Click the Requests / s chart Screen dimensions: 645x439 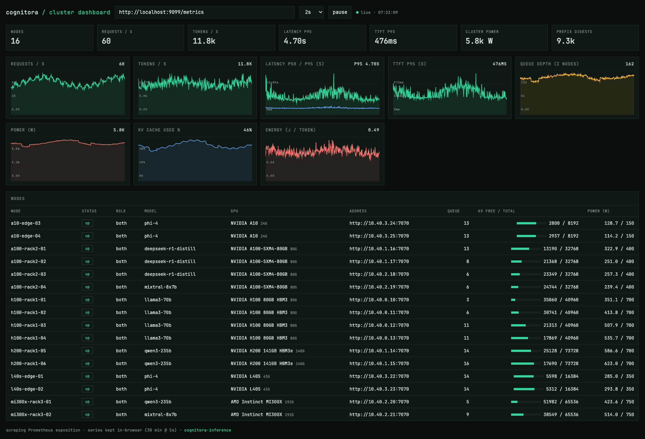(x=68, y=88)
